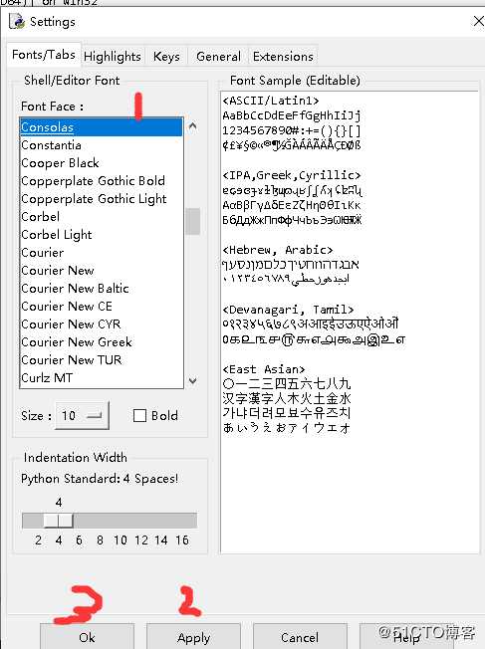
Task: Click the Settings window app icon
Action: [17, 21]
